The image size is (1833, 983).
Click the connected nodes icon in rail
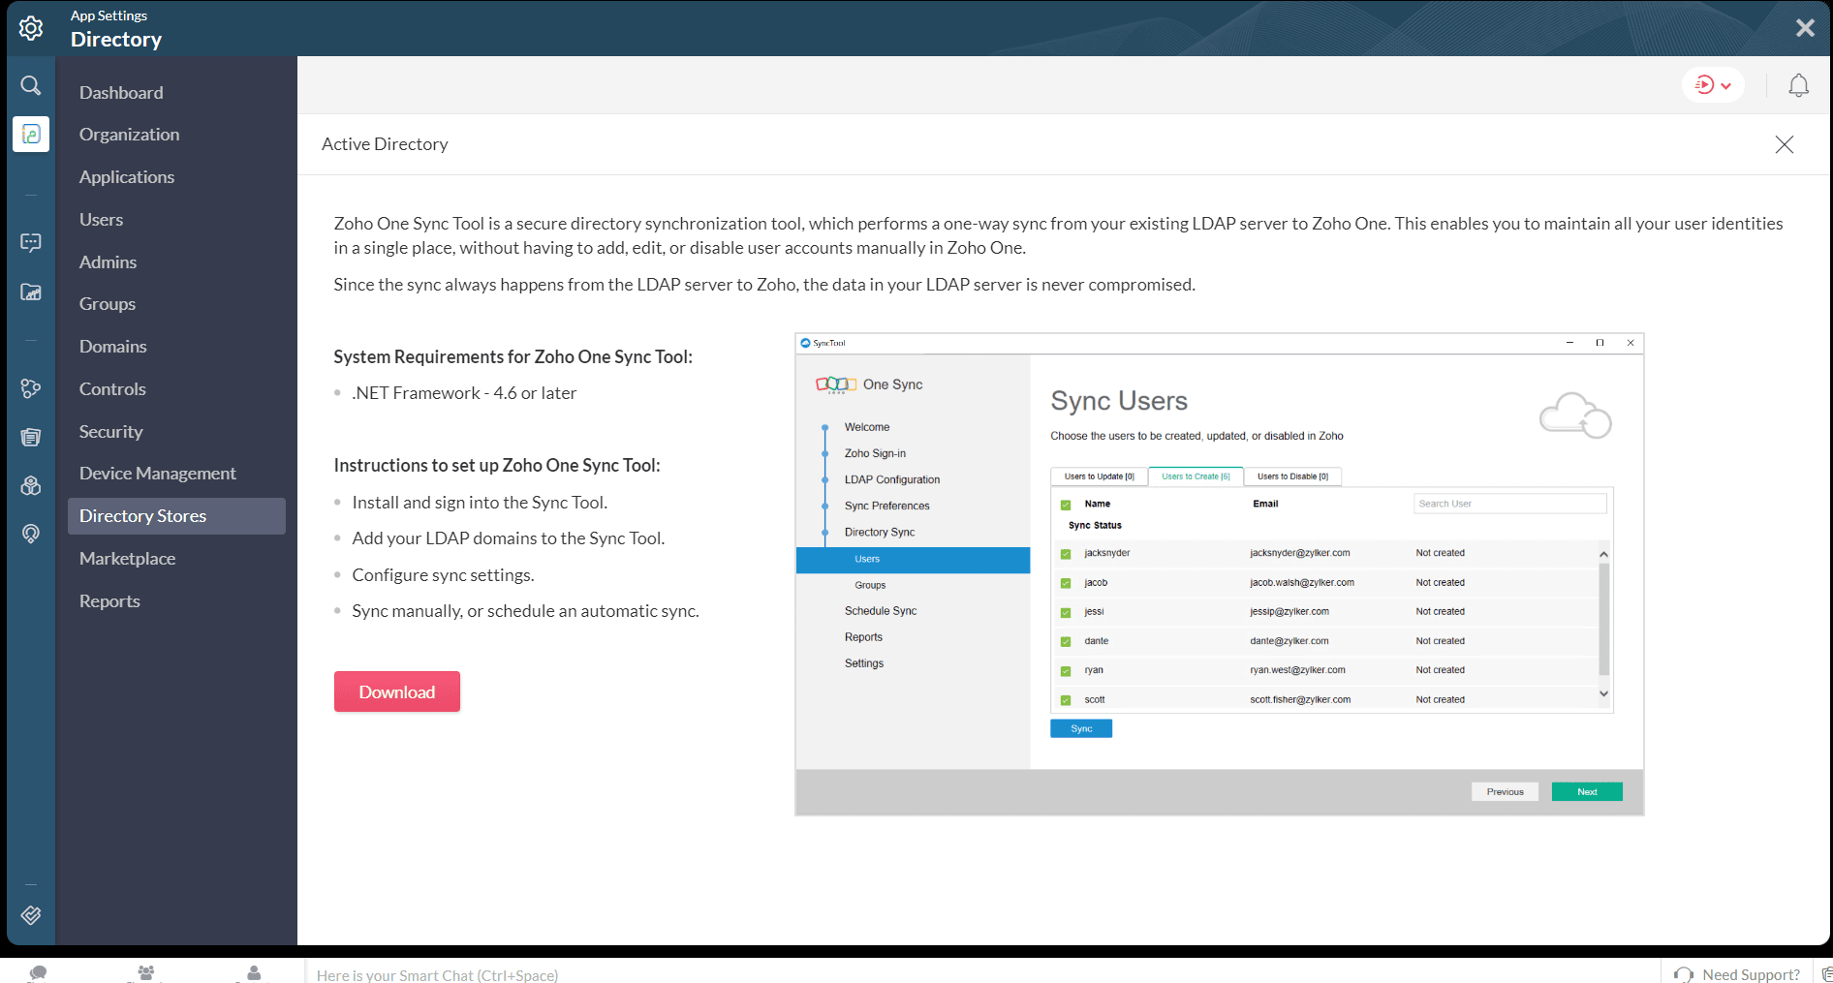pyautogui.click(x=31, y=388)
